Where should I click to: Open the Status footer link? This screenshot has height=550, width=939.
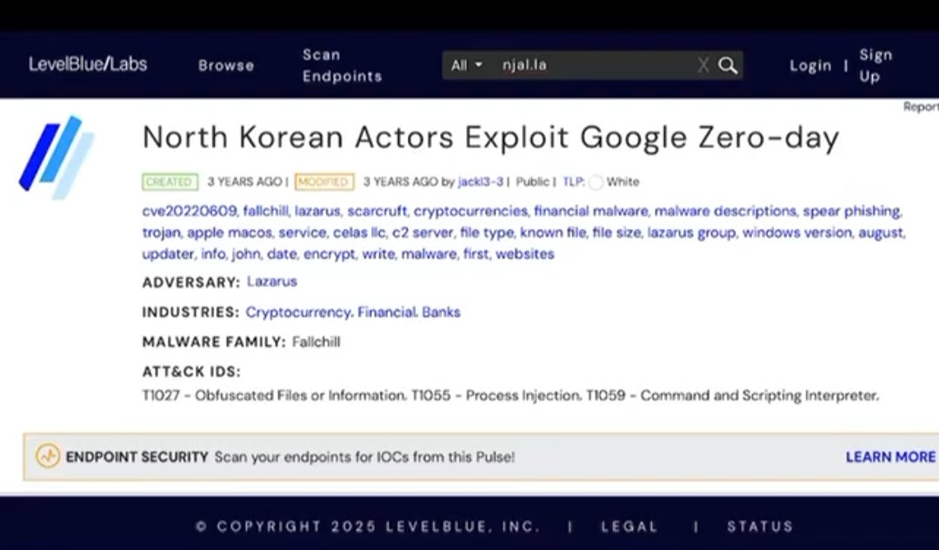coord(760,526)
